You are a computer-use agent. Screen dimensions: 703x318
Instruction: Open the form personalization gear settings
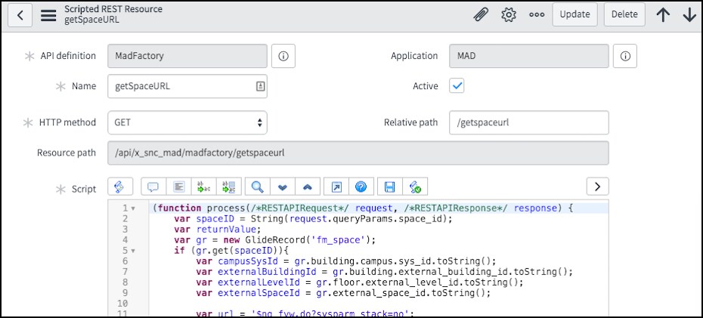[x=509, y=15]
